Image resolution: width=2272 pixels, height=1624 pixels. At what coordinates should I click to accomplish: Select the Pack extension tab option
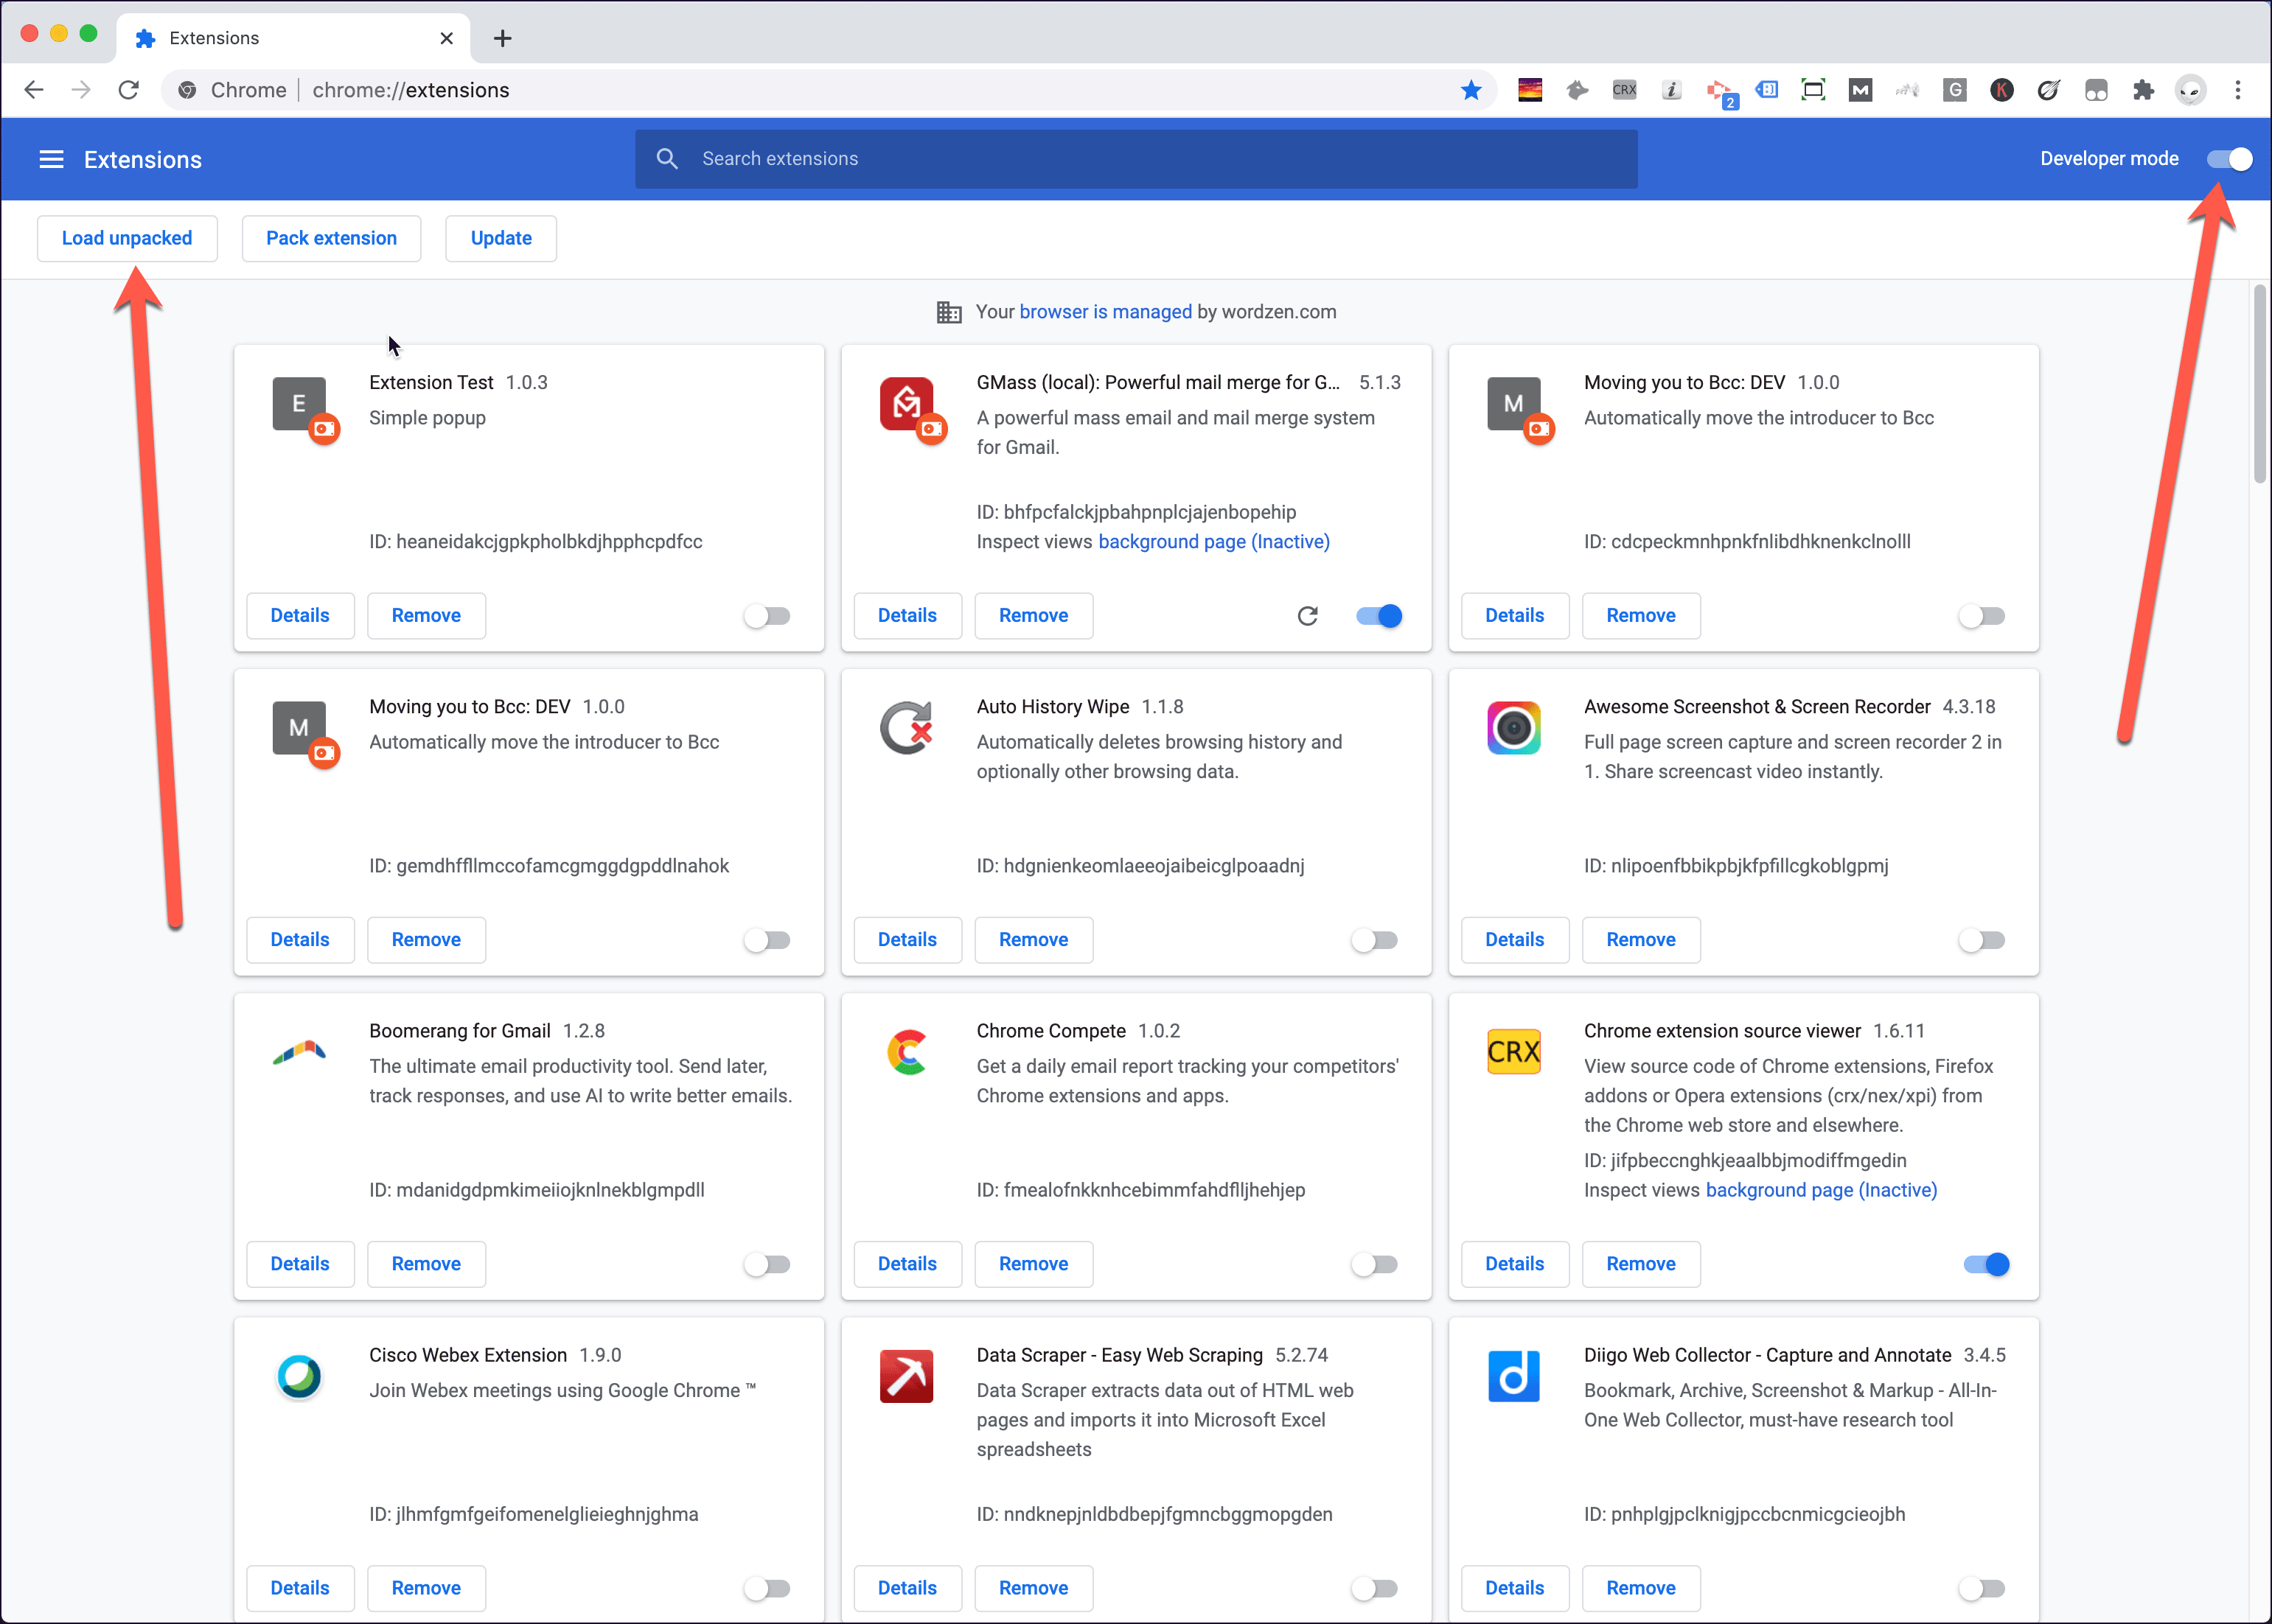[x=329, y=237]
